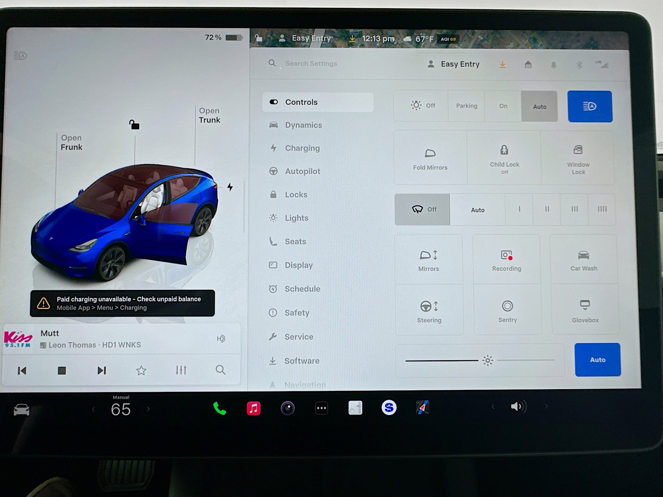Open the Glovebox control
This screenshot has height=497, width=663.
click(584, 311)
